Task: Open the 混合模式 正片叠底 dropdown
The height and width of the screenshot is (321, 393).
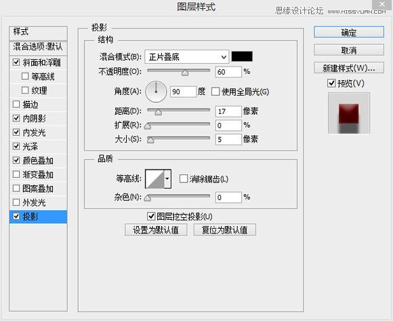Action: 187,57
